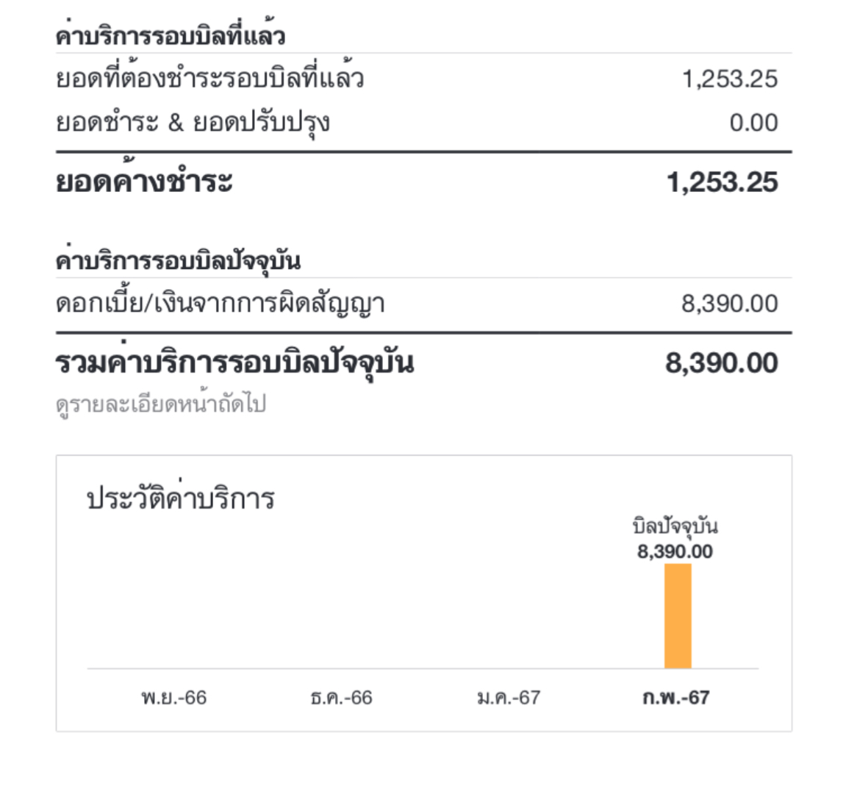Click the ยอดที่ต้องชำระรอบบิลที่แล้ว row label
Image resolution: width=860 pixels, height=794 pixels.
(x=210, y=79)
